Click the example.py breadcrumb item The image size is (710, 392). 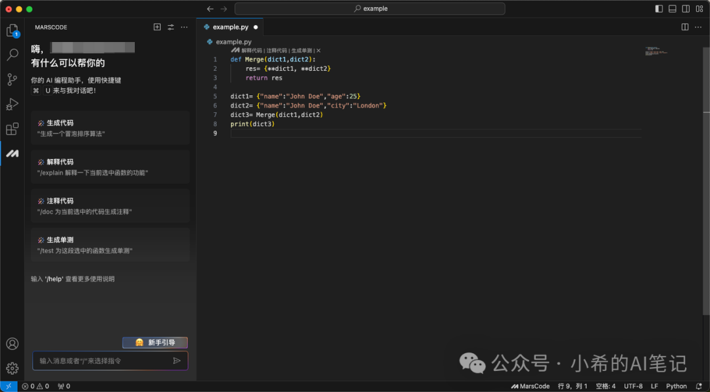pos(233,41)
